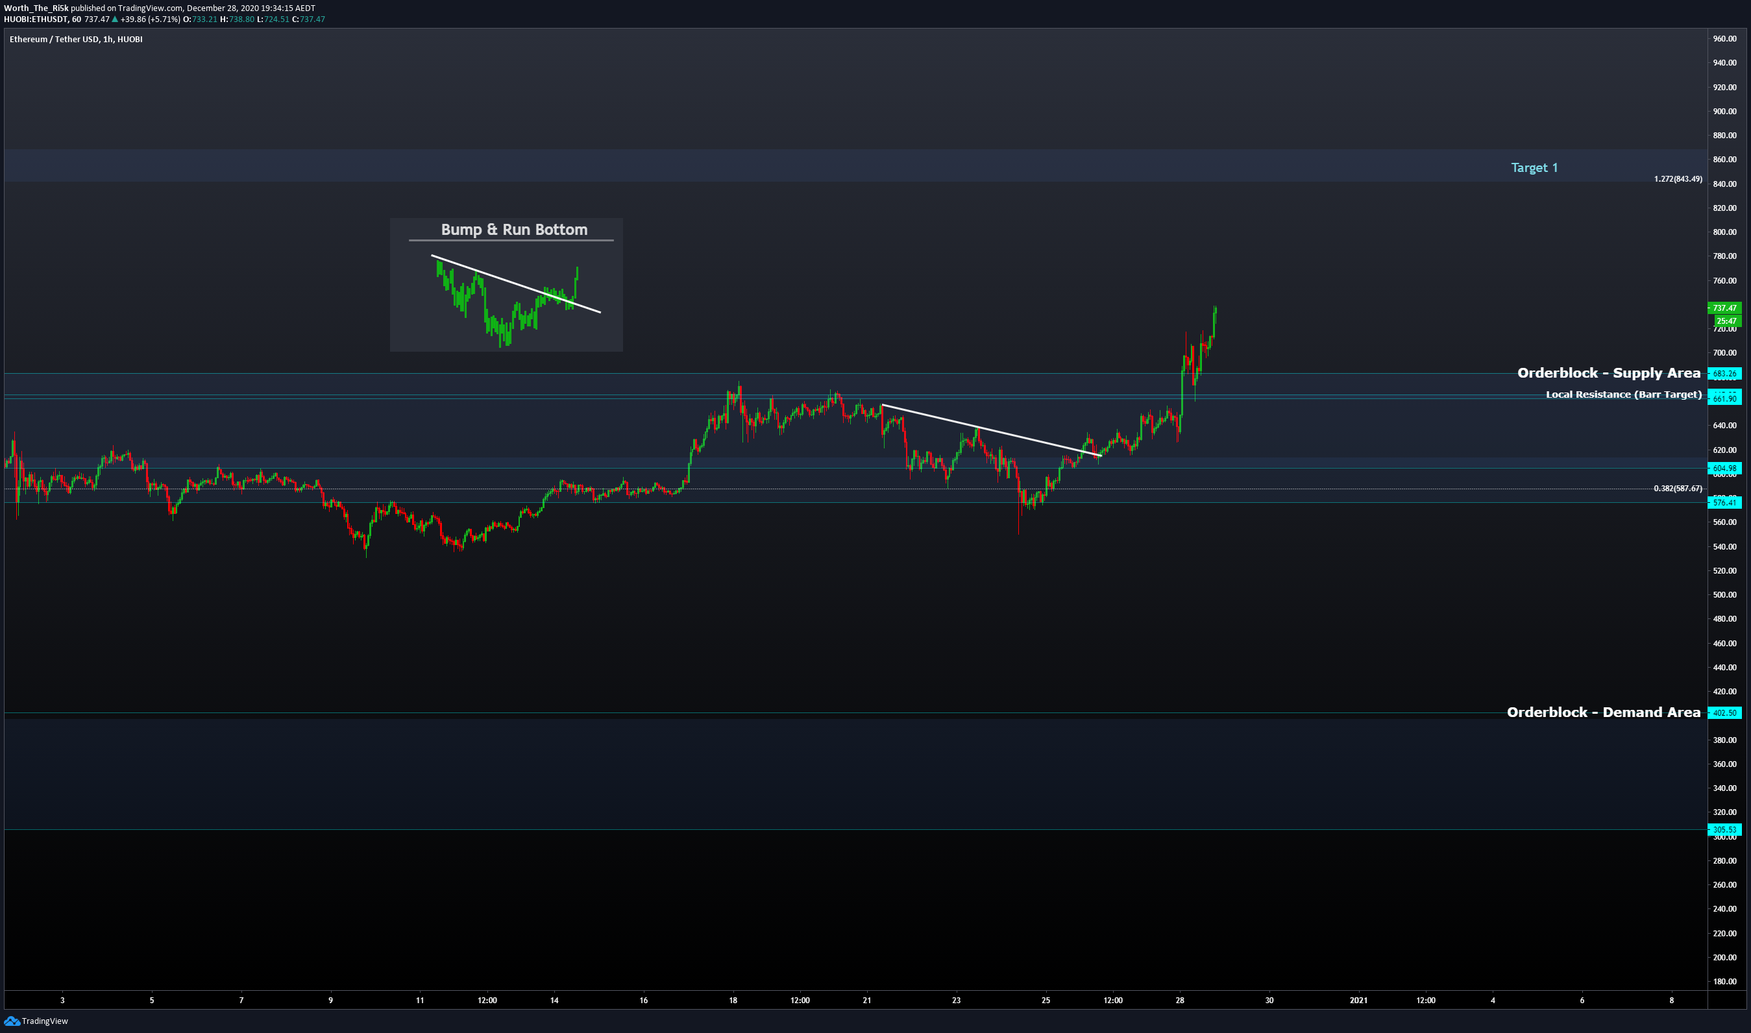Click the 'Target 1' label
The width and height of the screenshot is (1751, 1033).
(x=1534, y=168)
